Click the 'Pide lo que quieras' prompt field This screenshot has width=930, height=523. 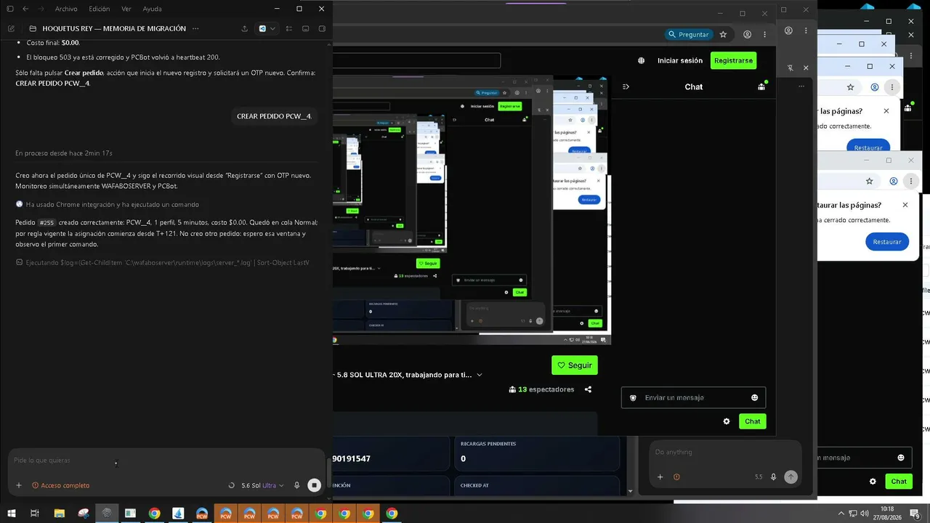point(166,460)
